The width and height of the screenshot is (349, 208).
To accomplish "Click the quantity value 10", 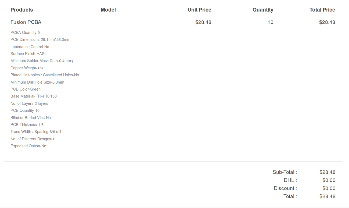I will (x=271, y=22).
